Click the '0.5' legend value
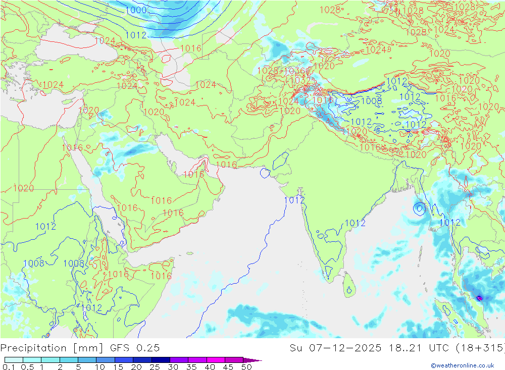 (27, 367)
